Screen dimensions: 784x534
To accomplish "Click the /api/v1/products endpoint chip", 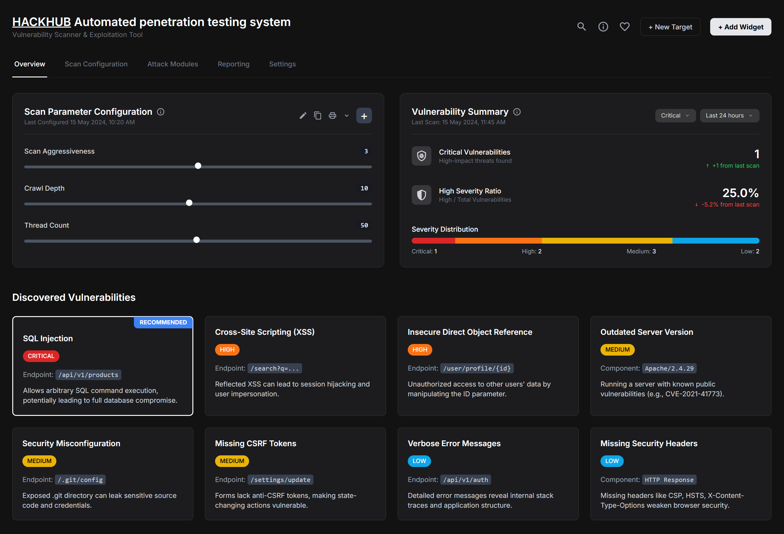I will click(x=88, y=375).
